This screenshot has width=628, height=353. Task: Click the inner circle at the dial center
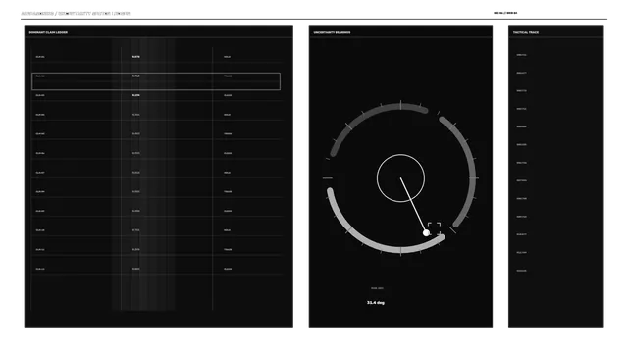tap(400, 178)
